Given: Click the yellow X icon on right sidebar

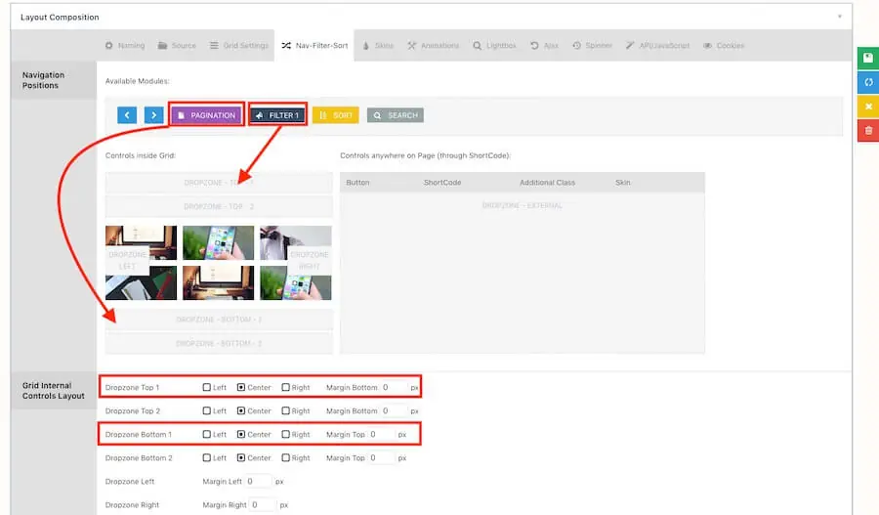Looking at the screenshot, I should [x=868, y=107].
